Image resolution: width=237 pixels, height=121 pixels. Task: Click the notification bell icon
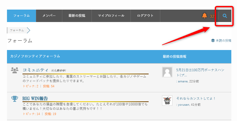tap(204, 16)
